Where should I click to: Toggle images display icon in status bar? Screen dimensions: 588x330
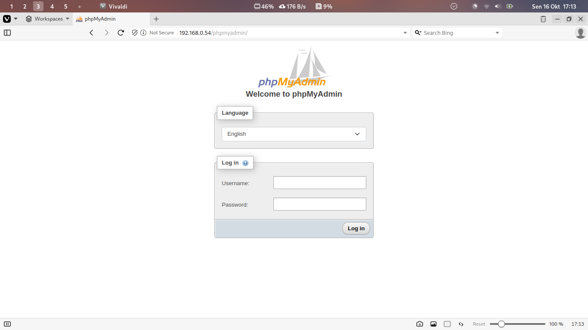tap(433, 324)
